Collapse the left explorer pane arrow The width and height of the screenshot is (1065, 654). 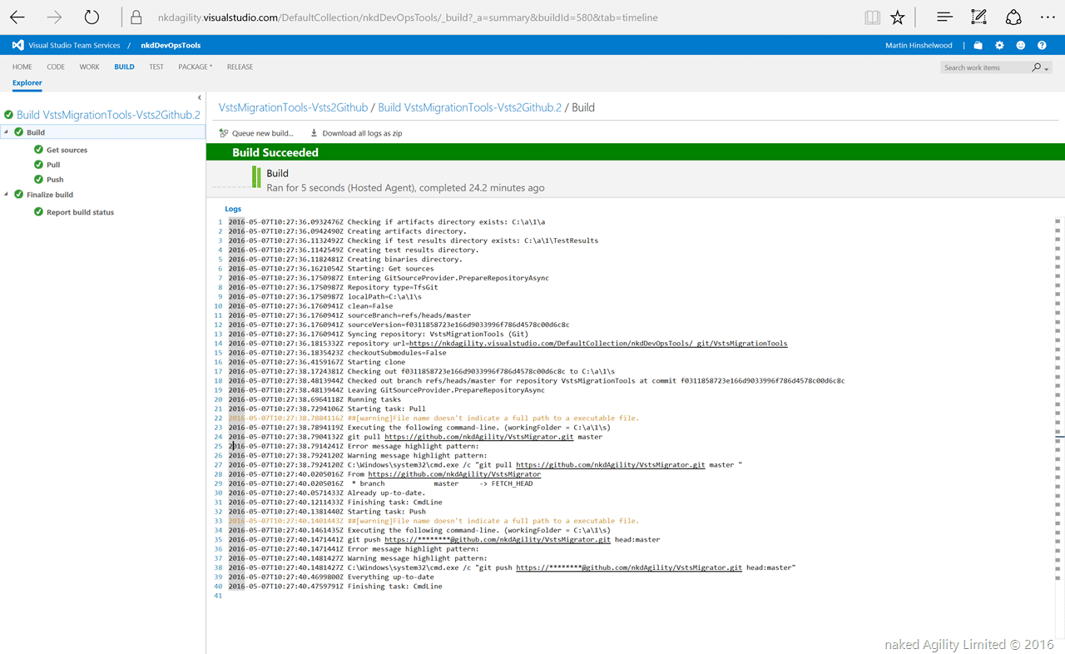[199, 97]
